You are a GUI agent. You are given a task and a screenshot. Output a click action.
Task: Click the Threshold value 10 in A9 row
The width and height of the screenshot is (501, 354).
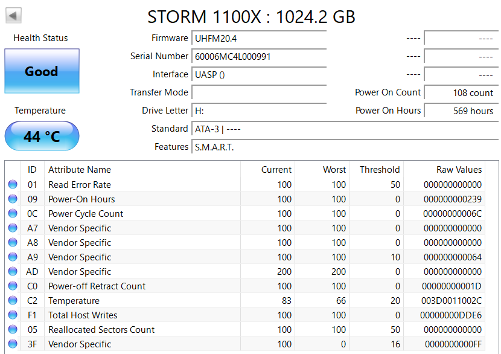coord(395,257)
